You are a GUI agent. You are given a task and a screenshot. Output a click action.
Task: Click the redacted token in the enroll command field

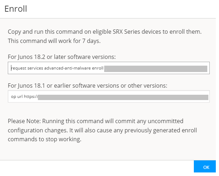click(x=156, y=68)
